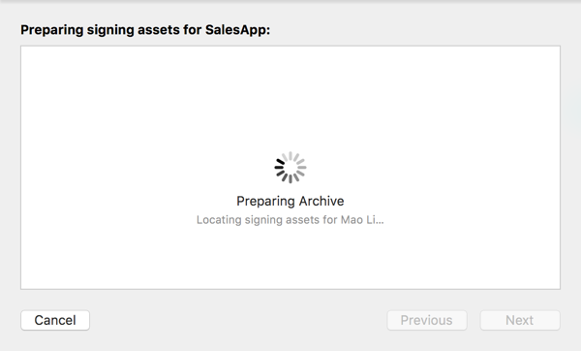
Task: Tap the activity spinner above Preparing Archive
Action: click(x=290, y=168)
